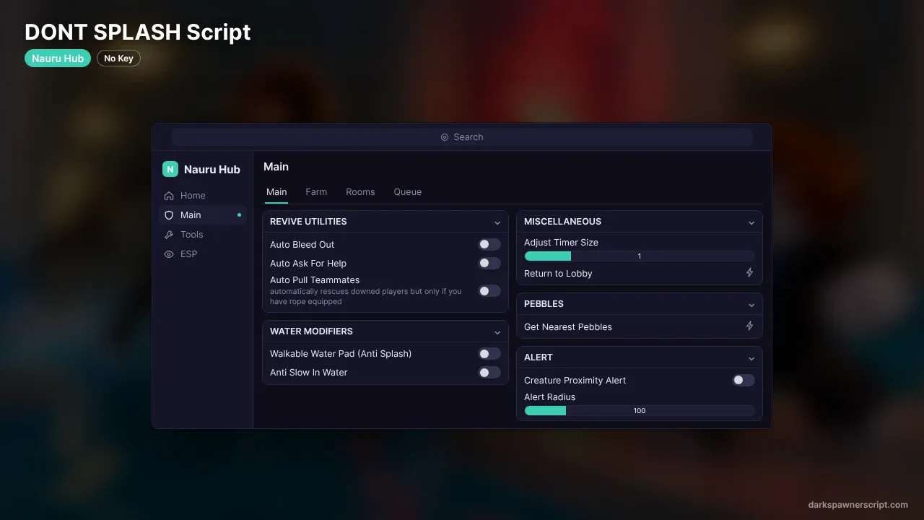
Task: Open Home in the sidebar
Action: (203, 196)
